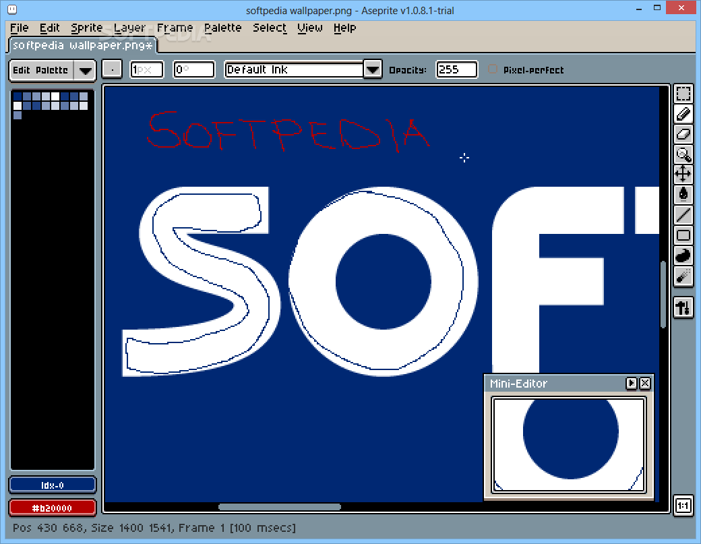Open the Help menu
This screenshot has width=701, height=544.
344,28
